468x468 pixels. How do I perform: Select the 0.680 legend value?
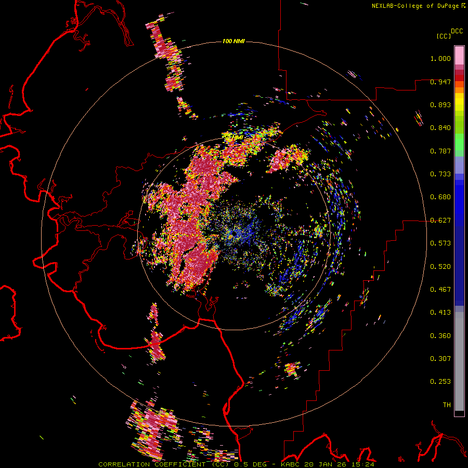pyautogui.click(x=440, y=197)
